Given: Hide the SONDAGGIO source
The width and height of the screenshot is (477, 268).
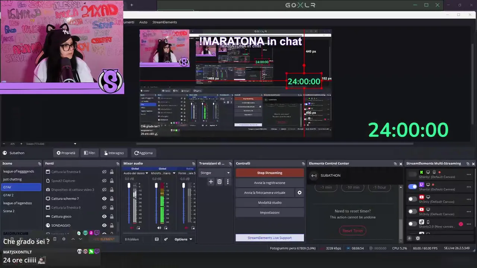Looking at the screenshot, I should (x=104, y=225).
